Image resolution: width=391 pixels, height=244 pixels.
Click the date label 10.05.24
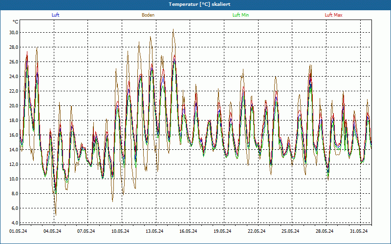[120, 231]
